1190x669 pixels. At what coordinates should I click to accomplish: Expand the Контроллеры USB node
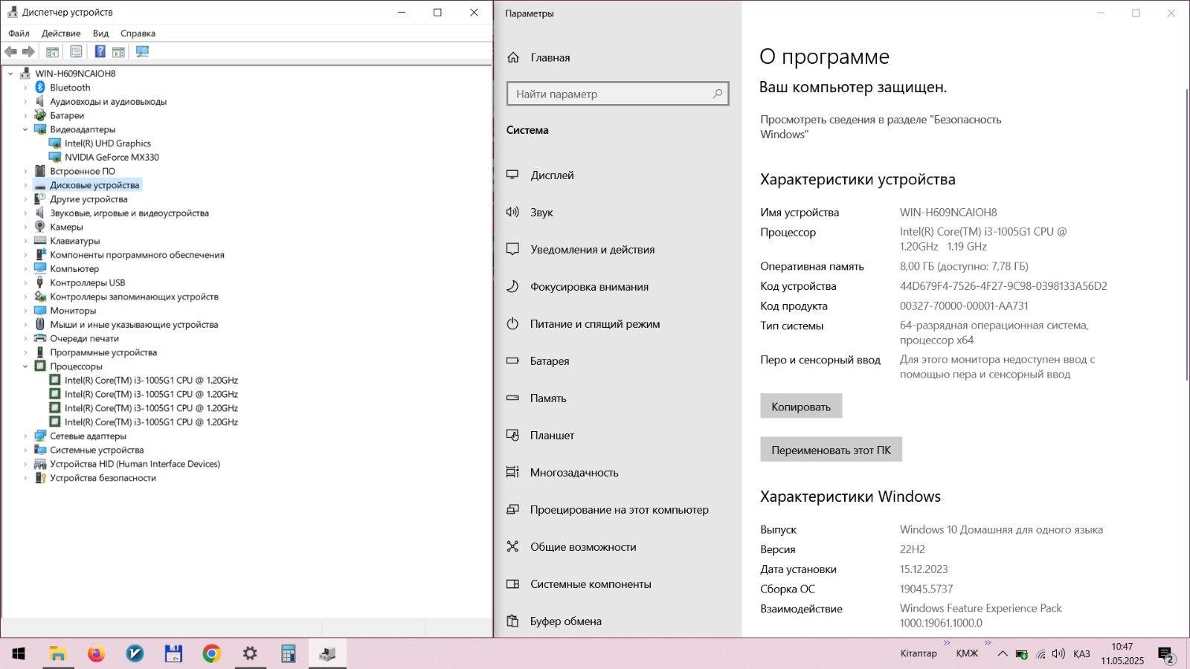25,282
